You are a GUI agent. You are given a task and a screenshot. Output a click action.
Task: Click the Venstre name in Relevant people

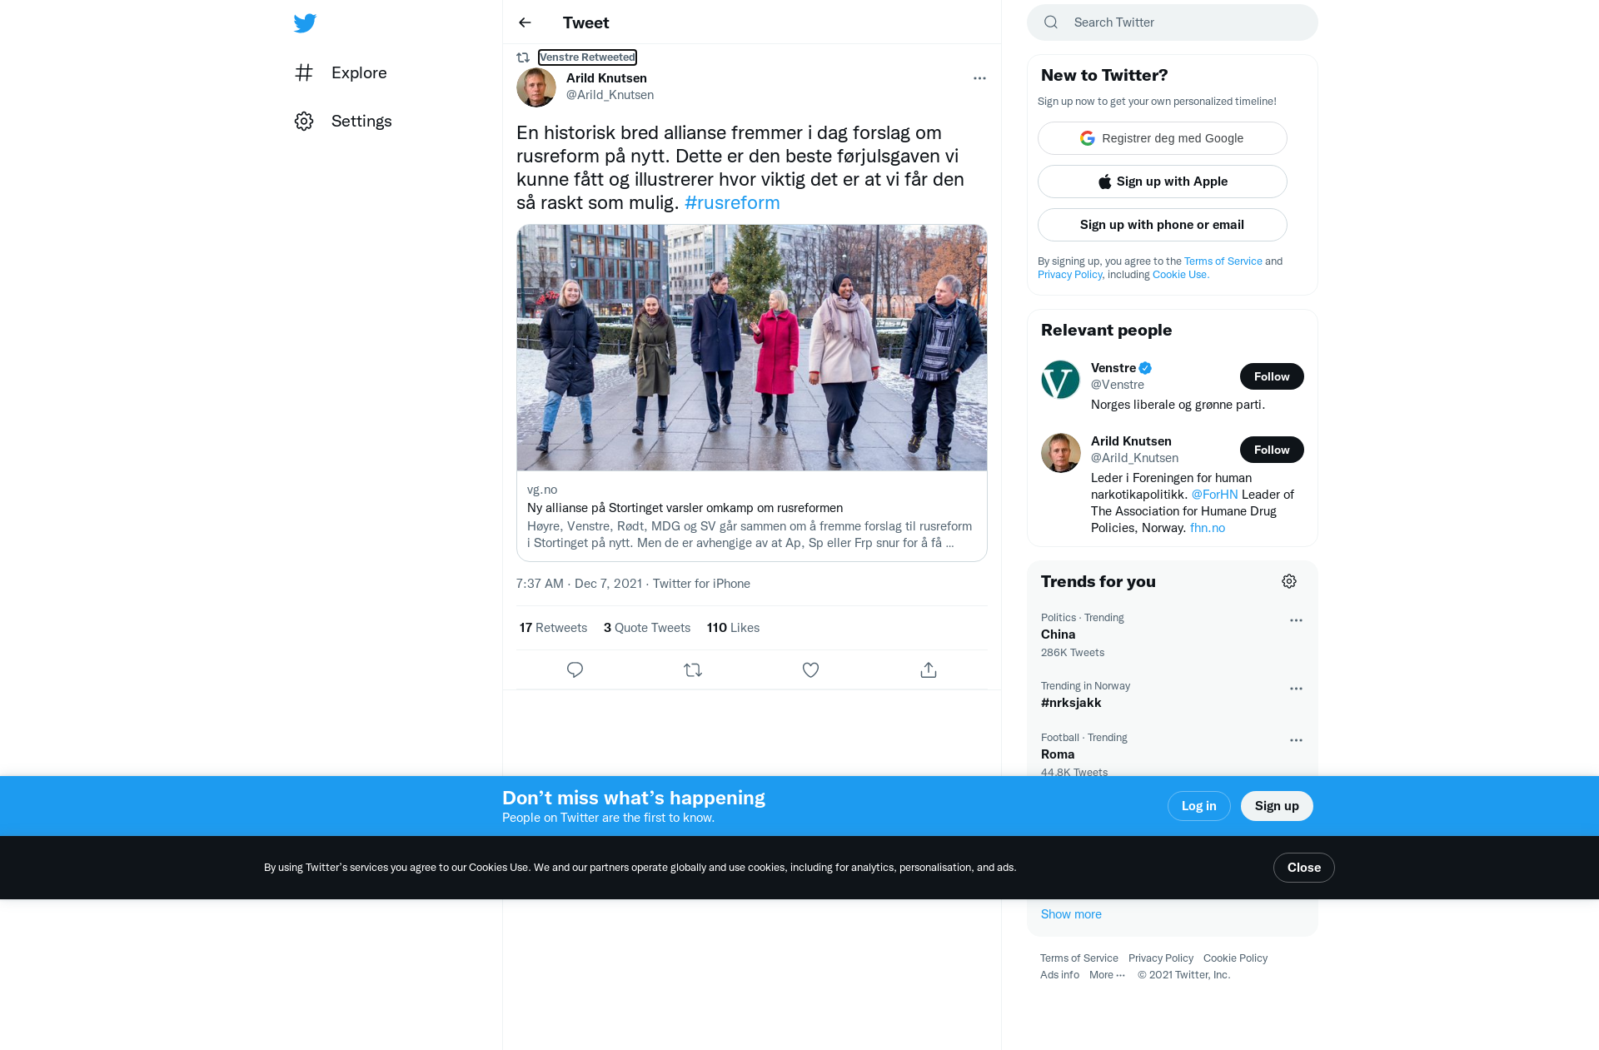1113,368
